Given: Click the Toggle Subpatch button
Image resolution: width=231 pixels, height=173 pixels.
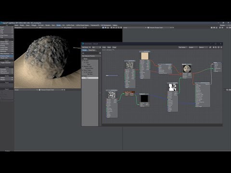Looking at the screenshot, I should 7,62.
